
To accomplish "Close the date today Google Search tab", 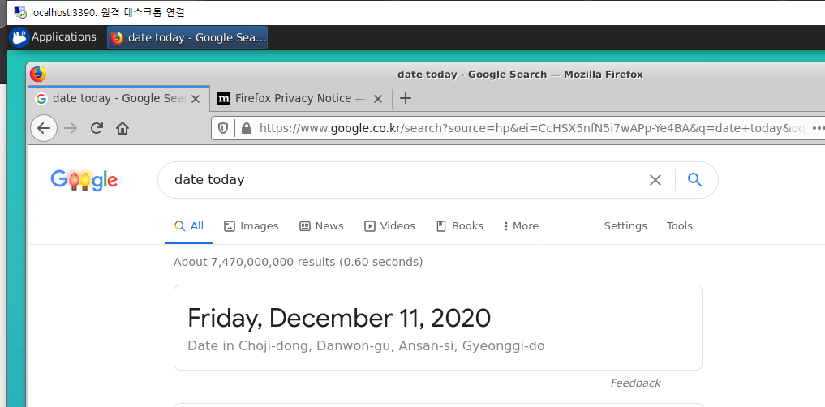I will point(196,99).
